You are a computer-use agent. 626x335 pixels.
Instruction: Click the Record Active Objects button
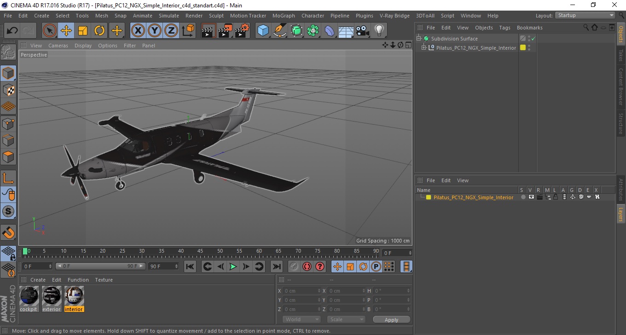coord(294,266)
